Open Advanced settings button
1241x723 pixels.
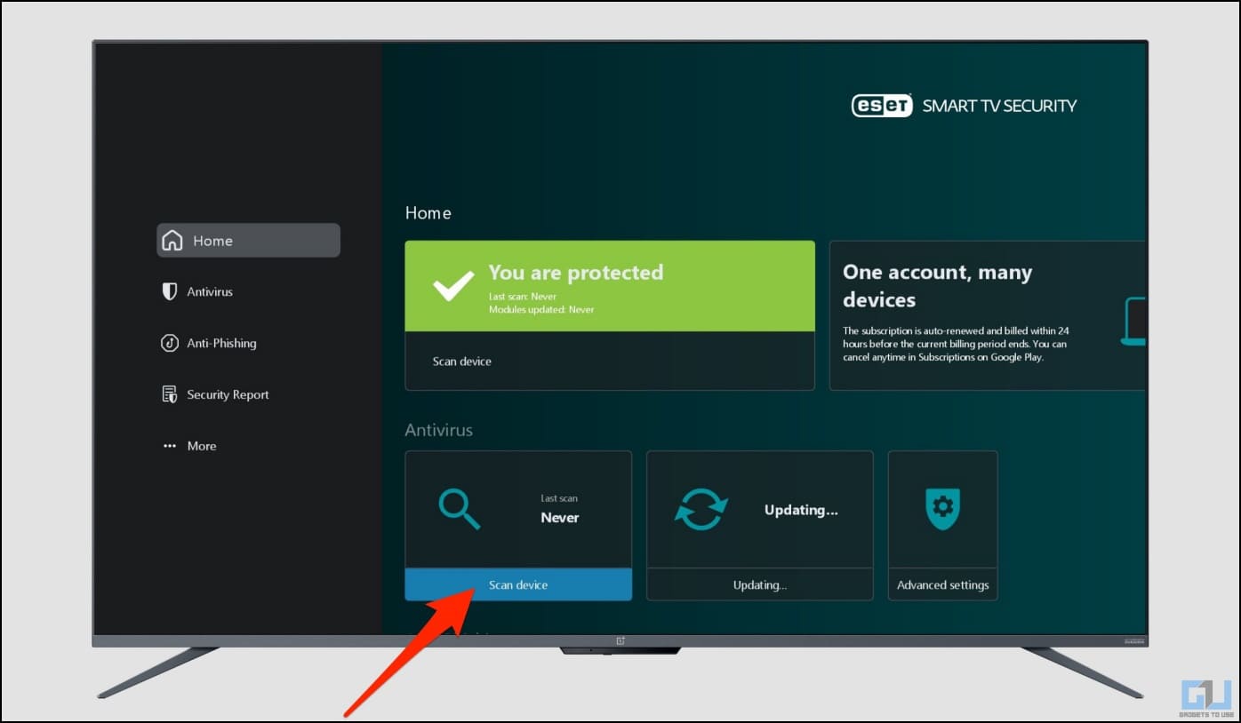coord(942,584)
